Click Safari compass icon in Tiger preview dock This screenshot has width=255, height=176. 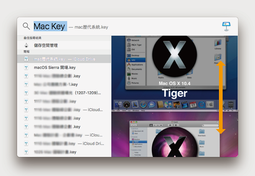coord(143,105)
